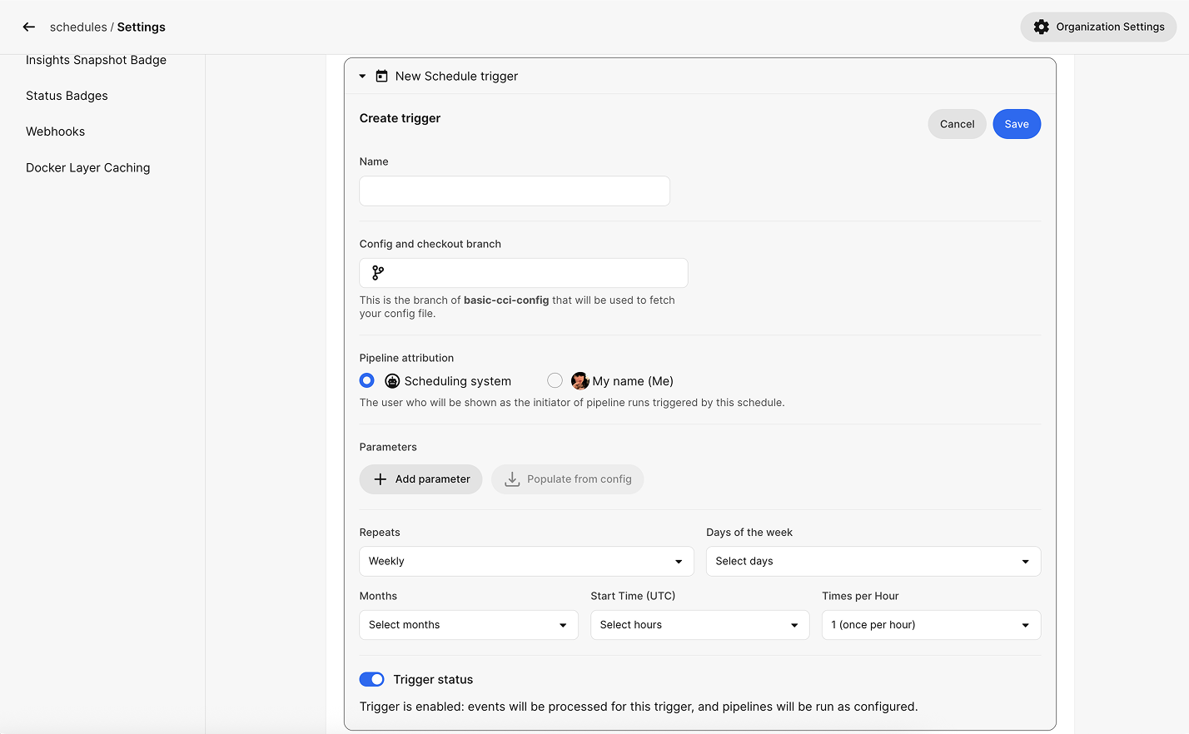Click the git branch icon in branch field
Image resolution: width=1189 pixels, height=734 pixels.
(x=378, y=273)
